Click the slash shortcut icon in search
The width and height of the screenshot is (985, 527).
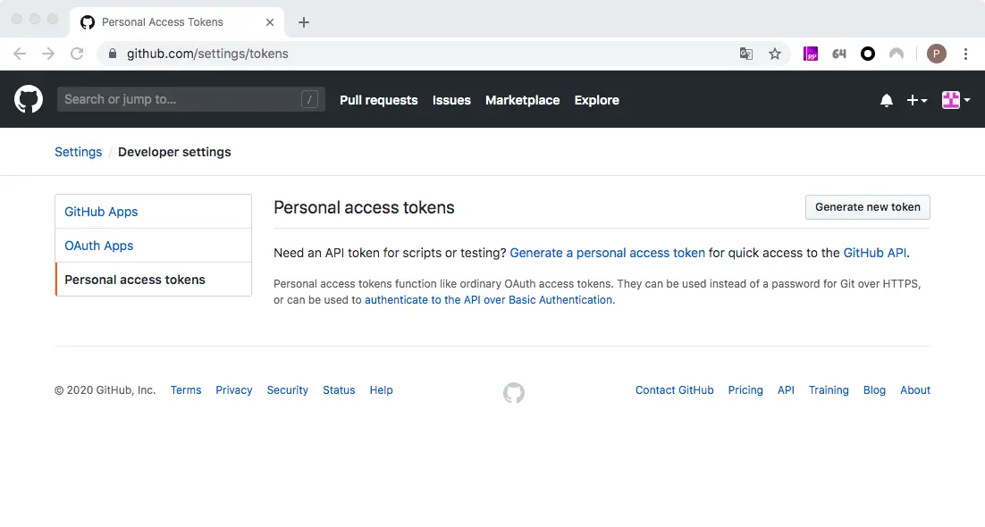point(309,99)
